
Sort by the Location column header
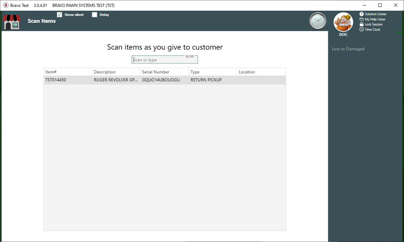tap(261, 72)
